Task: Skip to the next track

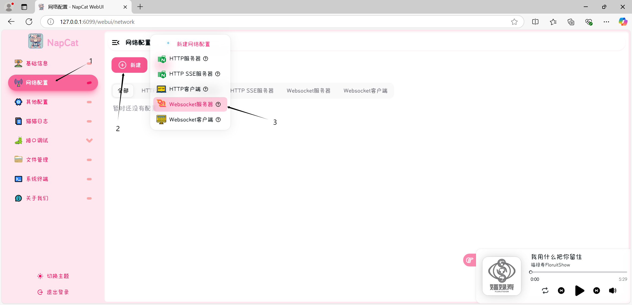Action: click(x=597, y=291)
